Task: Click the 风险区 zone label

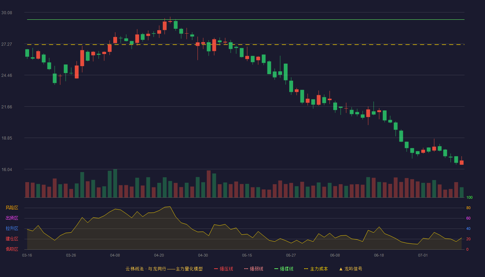Action: pos(12,208)
